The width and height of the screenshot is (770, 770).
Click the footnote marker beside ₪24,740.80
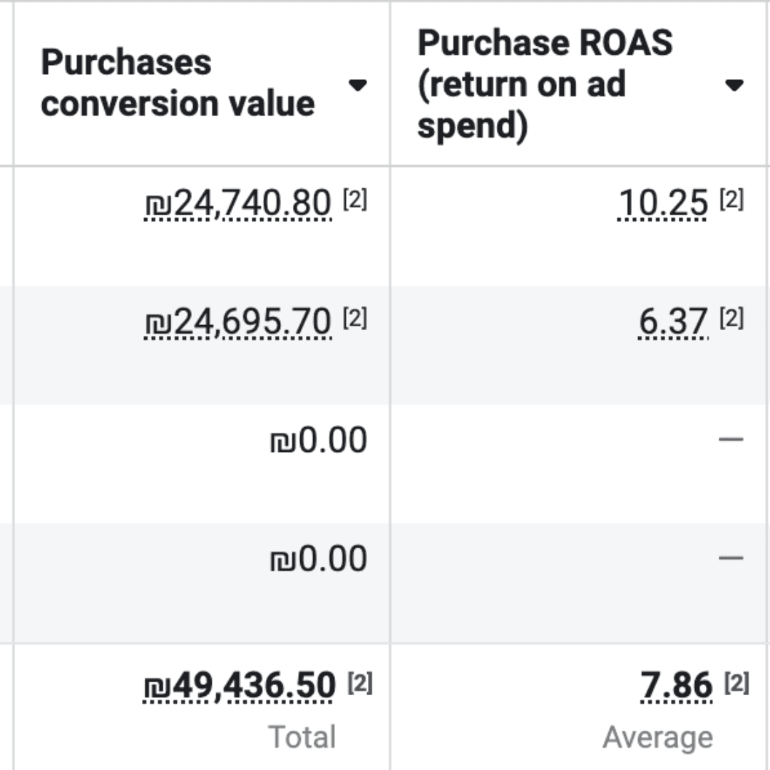tap(355, 201)
